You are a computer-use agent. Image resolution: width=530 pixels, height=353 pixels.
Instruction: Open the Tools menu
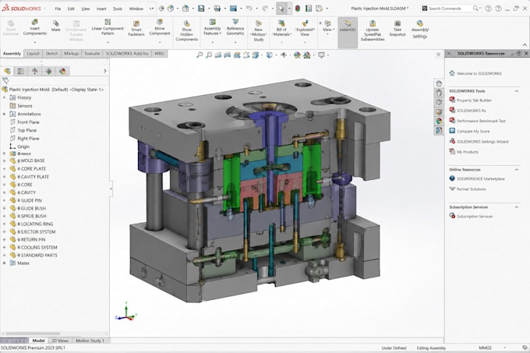point(117,9)
